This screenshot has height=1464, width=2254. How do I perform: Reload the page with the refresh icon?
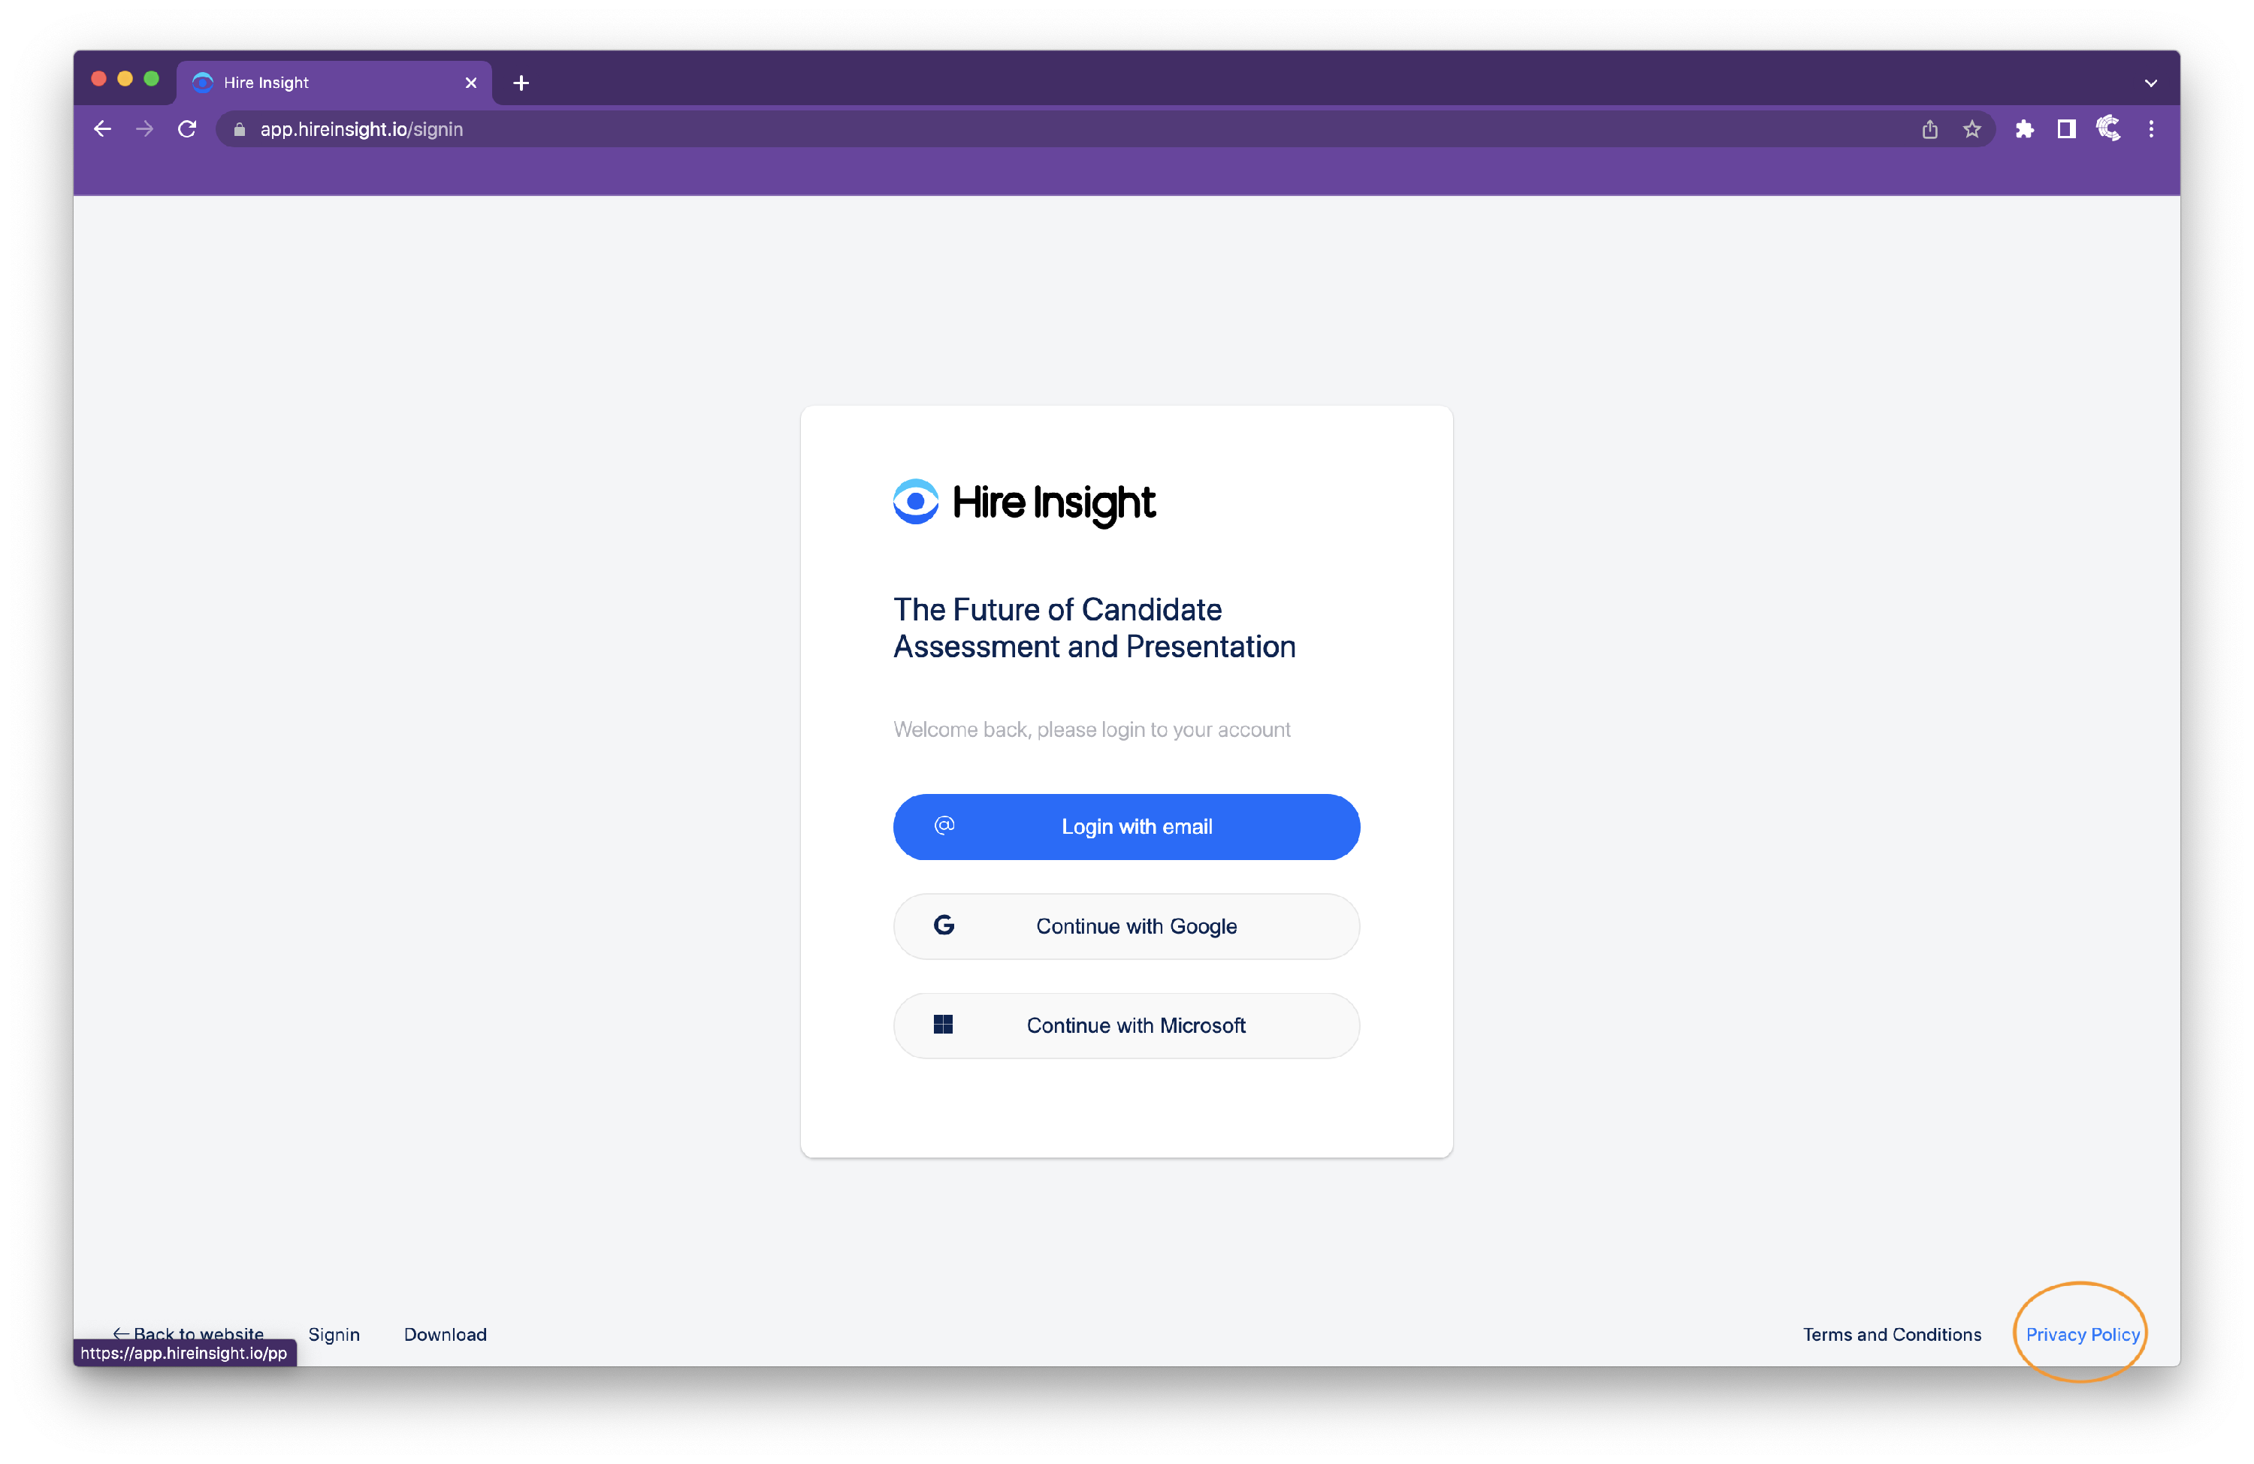186,128
